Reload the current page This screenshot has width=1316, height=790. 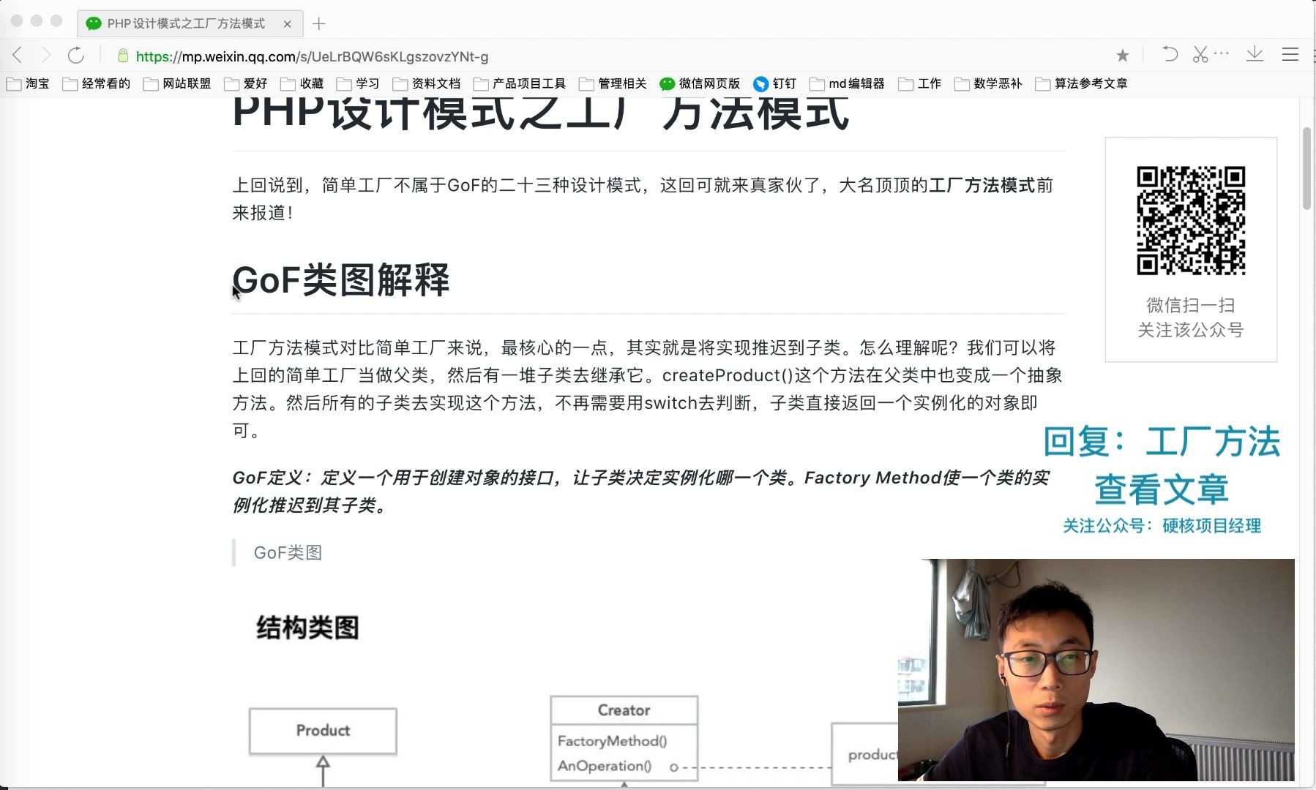pos(76,55)
